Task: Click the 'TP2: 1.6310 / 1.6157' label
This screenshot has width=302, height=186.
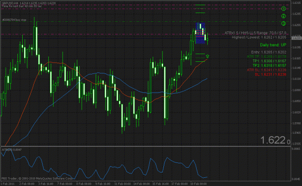Action: (270, 66)
